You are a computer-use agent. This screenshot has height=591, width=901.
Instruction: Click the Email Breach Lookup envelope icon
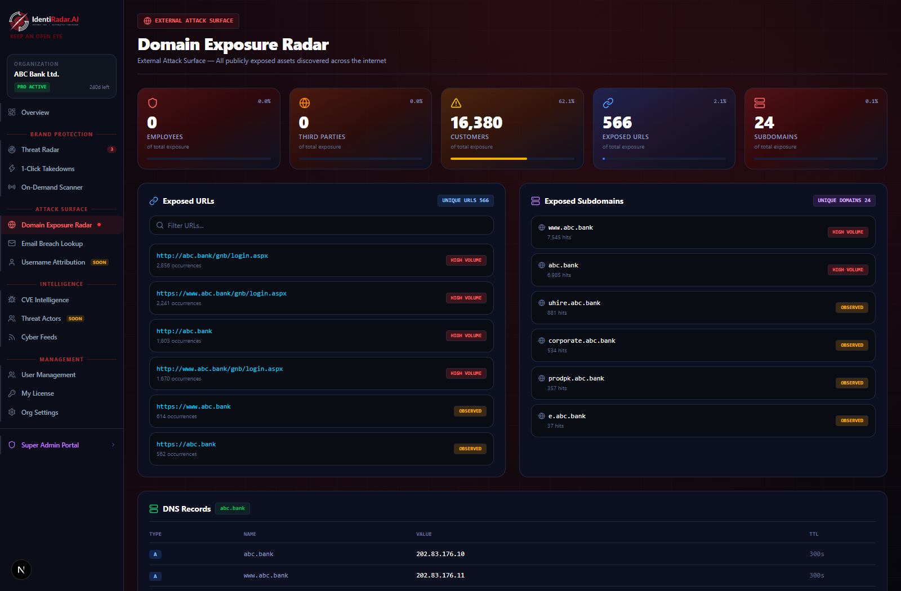click(12, 244)
